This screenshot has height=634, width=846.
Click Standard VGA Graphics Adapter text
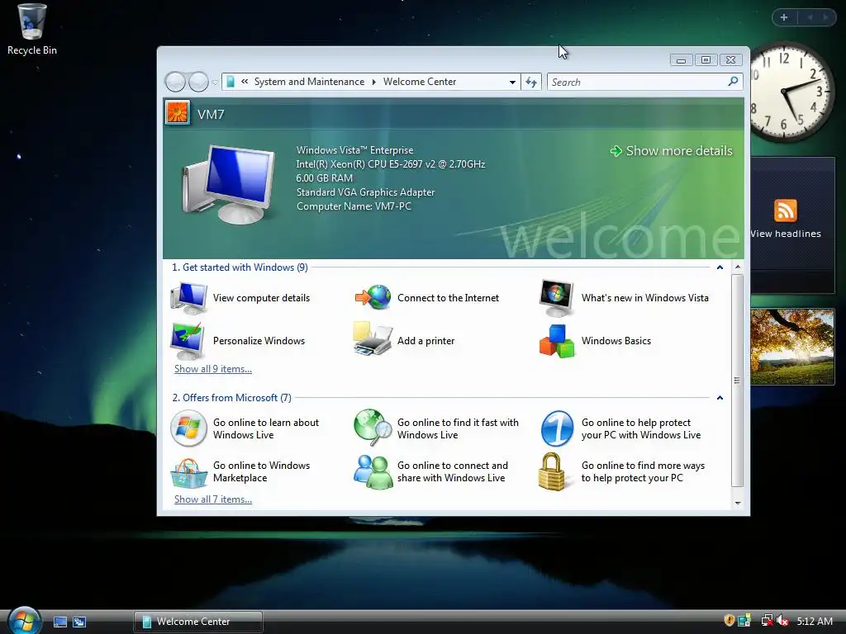pos(365,192)
